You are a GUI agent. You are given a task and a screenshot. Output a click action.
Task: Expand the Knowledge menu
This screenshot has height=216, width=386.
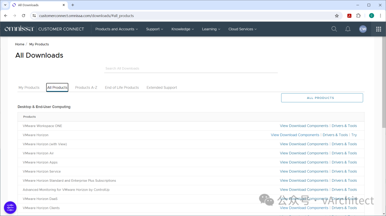click(x=183, y=29)
